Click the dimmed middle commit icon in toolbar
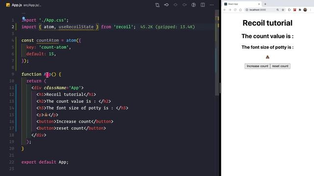Screen dimensions: 314x176 click(176, 5)
